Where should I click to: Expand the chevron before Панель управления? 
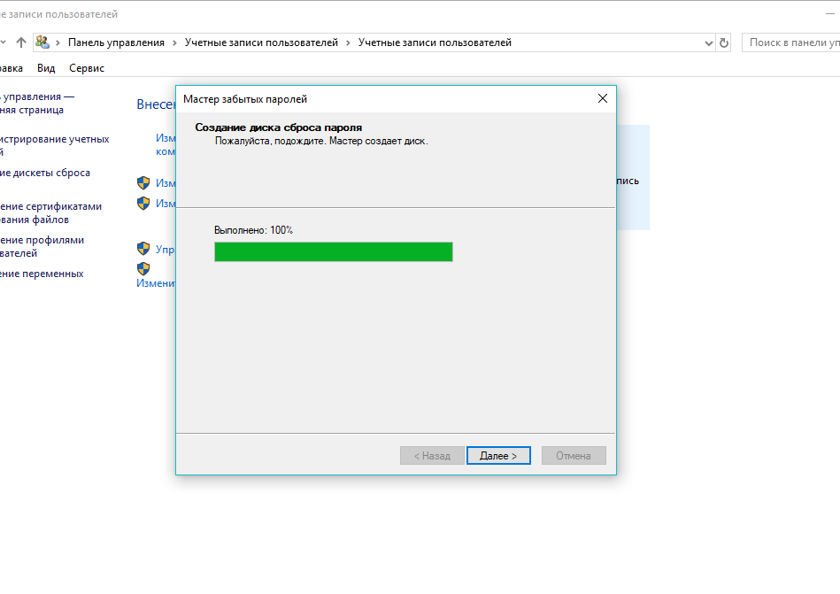58,42
